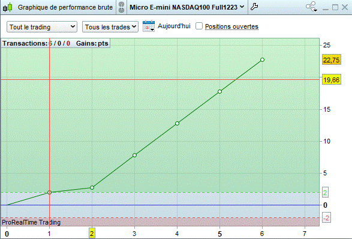
Task: Select the final data point at trade 6
Action: (x=262, y=60)
